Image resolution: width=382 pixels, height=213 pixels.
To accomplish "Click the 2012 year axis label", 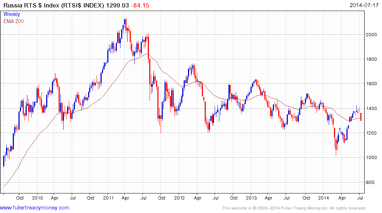I will click(x=179, y=198).
